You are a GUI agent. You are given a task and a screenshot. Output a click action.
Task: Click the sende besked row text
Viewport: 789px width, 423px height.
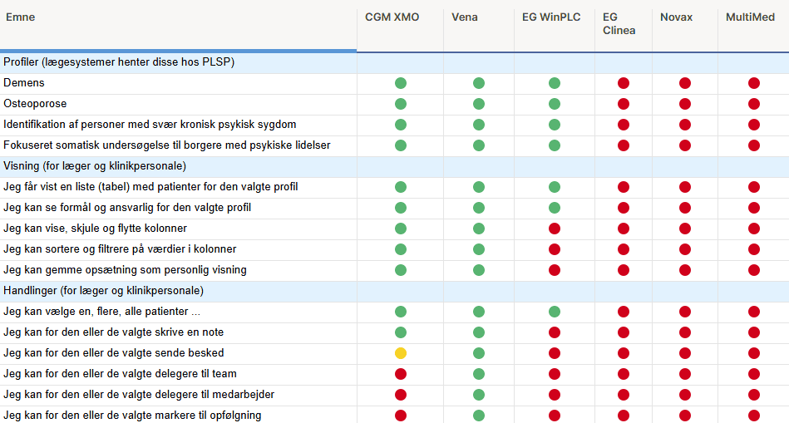click(113, 353)
